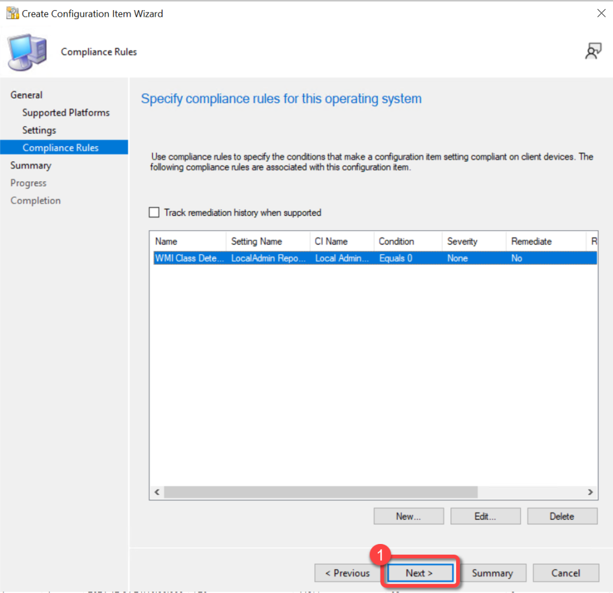Click the computer icon beside Compliance Rules header
Image resolution: width=613 pixels, height=593 pixels.
(27, 53)
